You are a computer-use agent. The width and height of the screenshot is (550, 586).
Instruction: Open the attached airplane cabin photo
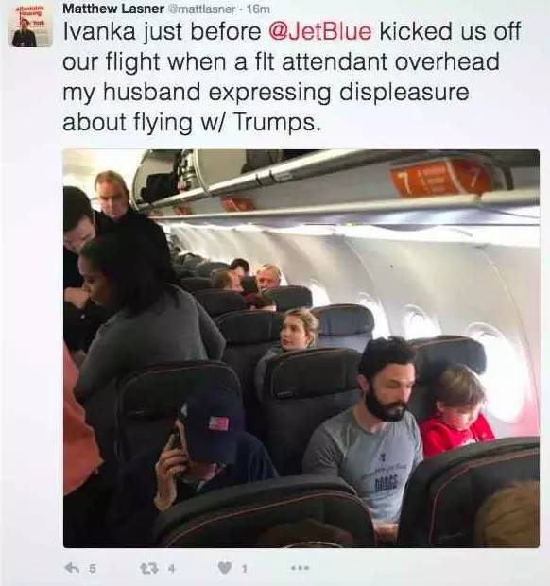pyautogui.click(x=301, y=349)
